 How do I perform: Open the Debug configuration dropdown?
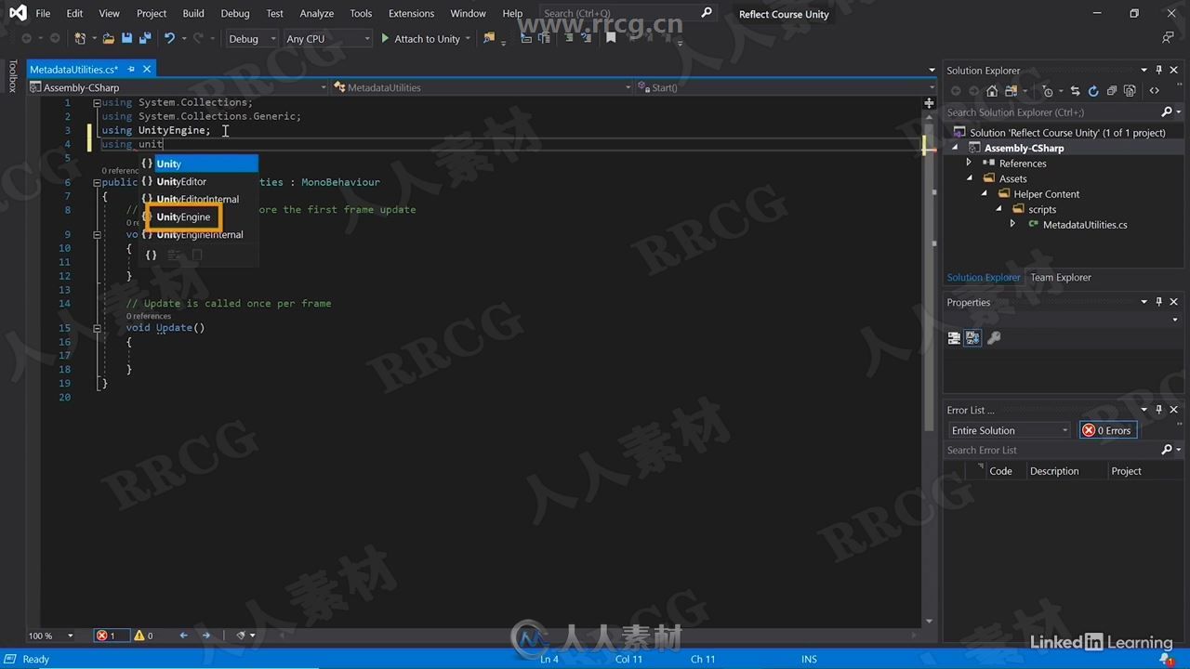tap(251, 39)
